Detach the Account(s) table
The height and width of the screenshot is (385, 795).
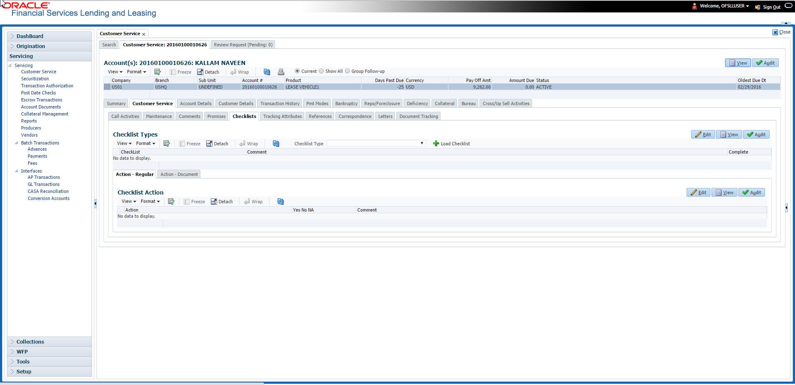pyautogui.click(x=208, y=72)
